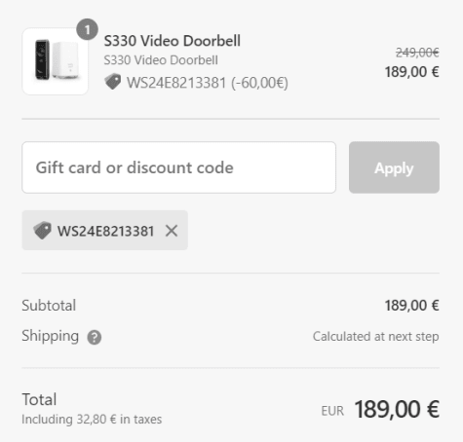Click the tag icon beside the -60,00€ discount

click(113, 82)
